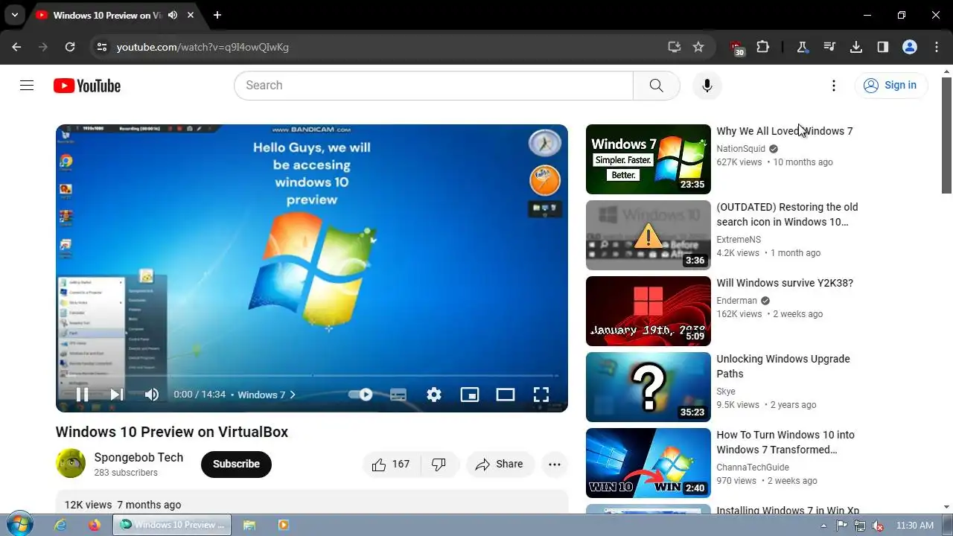
Task: Expand the Windows 7 chapter chevron
Action: click(x=293, y=395)
